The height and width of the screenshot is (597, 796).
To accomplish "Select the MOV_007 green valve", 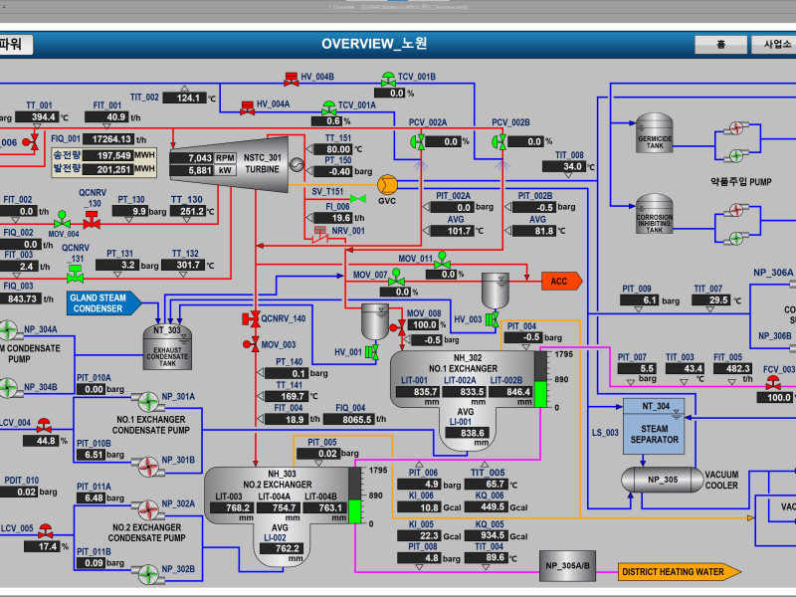I will coord(396,278).
